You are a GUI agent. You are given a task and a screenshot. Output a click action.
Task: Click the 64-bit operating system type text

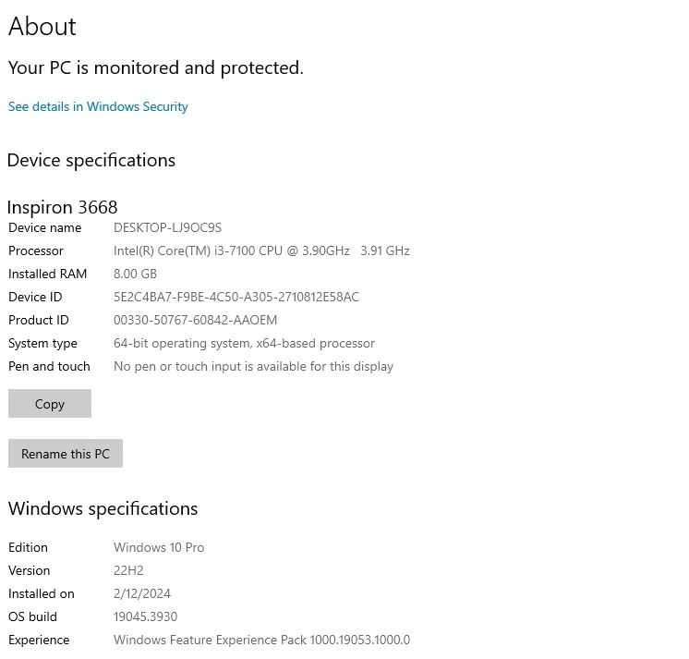(244, 343)
